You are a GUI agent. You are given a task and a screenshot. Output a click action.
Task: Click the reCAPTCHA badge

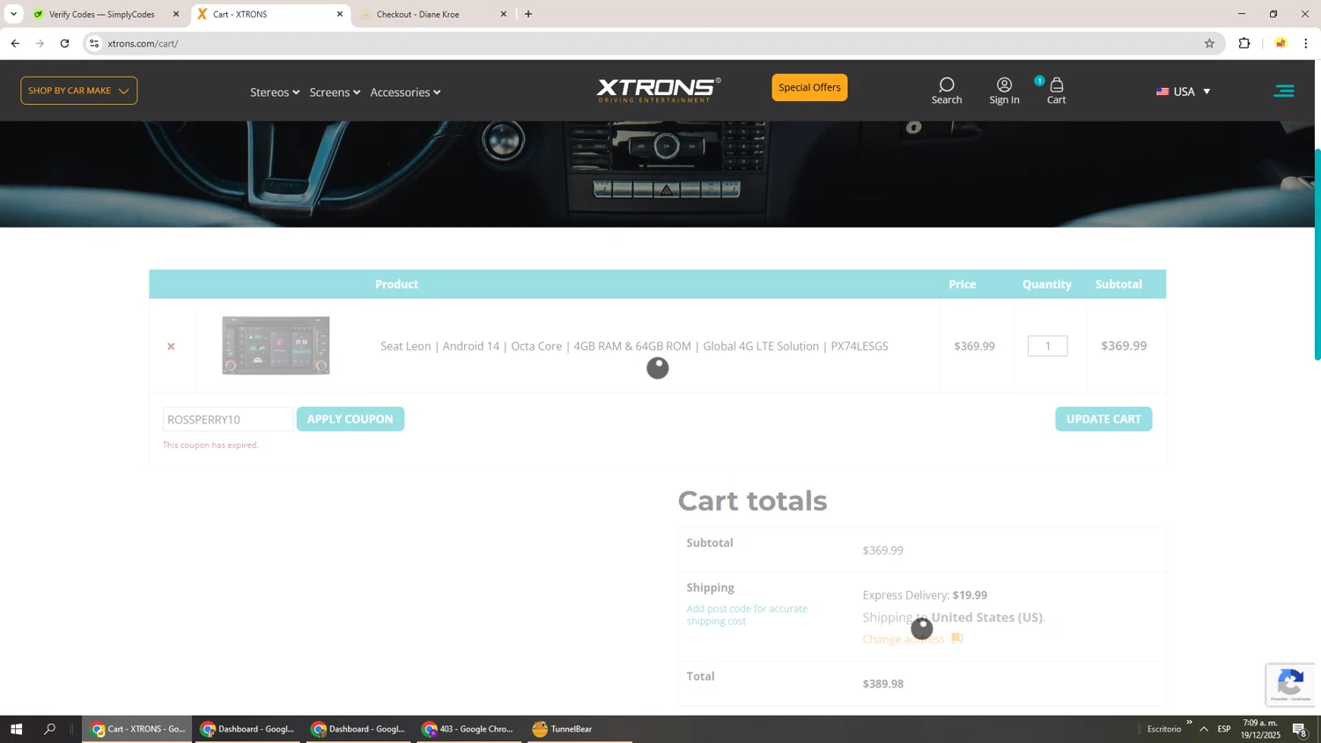pos(1290,684)
